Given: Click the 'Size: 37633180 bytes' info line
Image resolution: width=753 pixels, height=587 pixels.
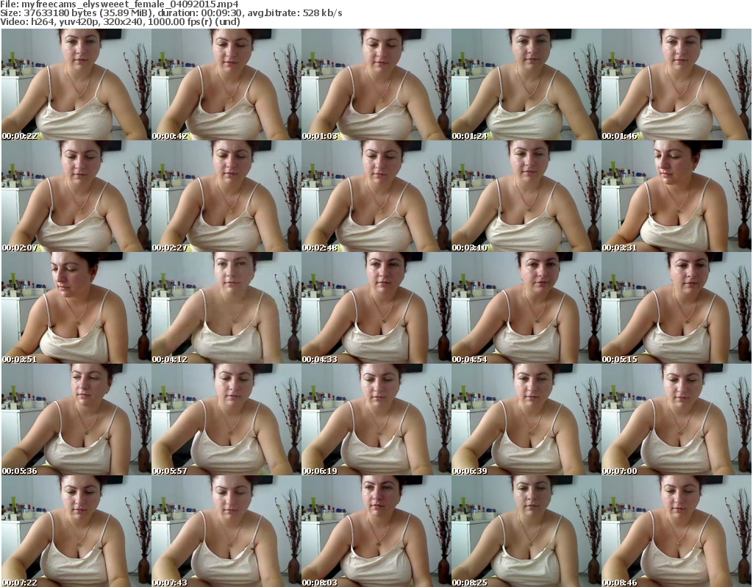Looking at the screenshot, I should (171, 13).
